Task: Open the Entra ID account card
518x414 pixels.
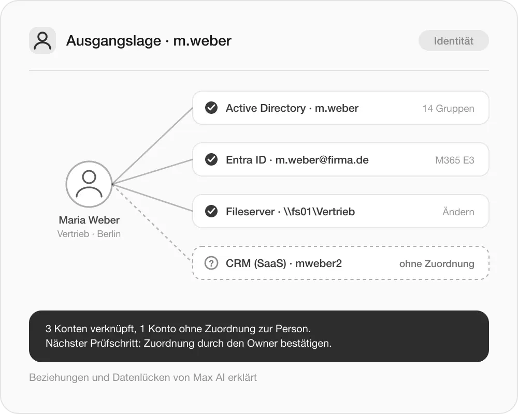Action: click(341, 159)
